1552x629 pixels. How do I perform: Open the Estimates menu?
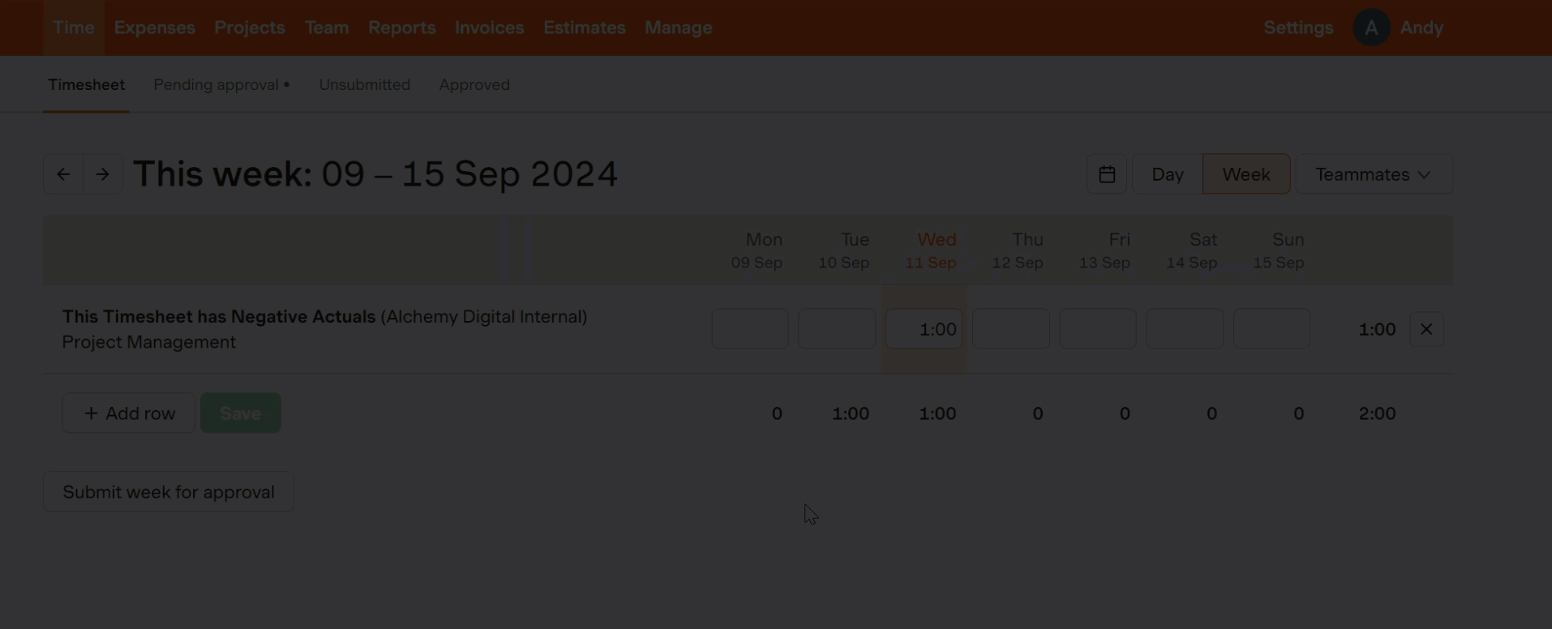click(585, 28)
